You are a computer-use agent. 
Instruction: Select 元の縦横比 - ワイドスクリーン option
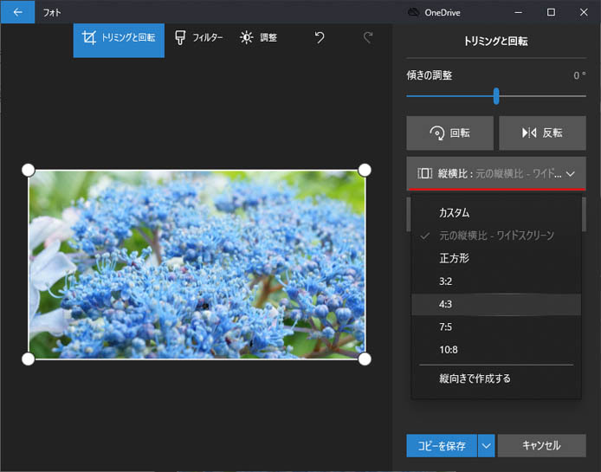496,236
